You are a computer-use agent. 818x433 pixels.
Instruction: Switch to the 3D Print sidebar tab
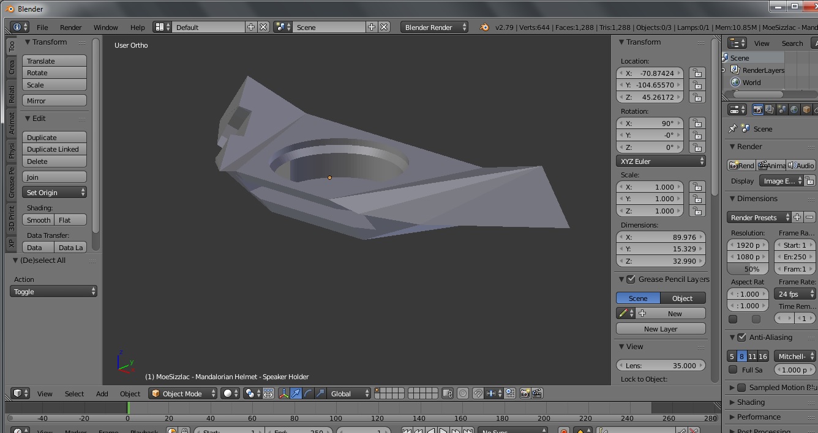pos(12,218)
